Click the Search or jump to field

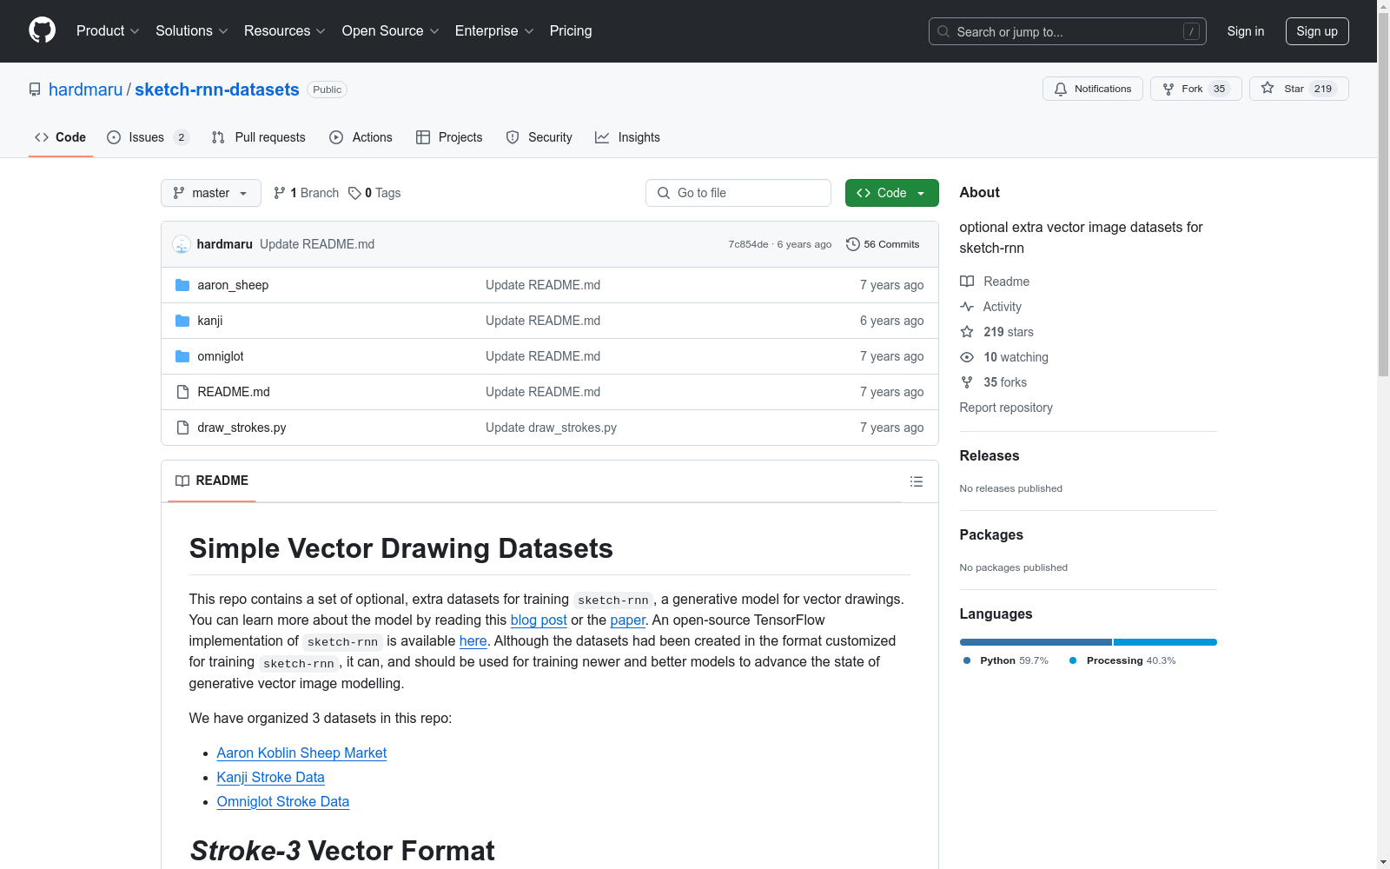[x=1068, y=31]
